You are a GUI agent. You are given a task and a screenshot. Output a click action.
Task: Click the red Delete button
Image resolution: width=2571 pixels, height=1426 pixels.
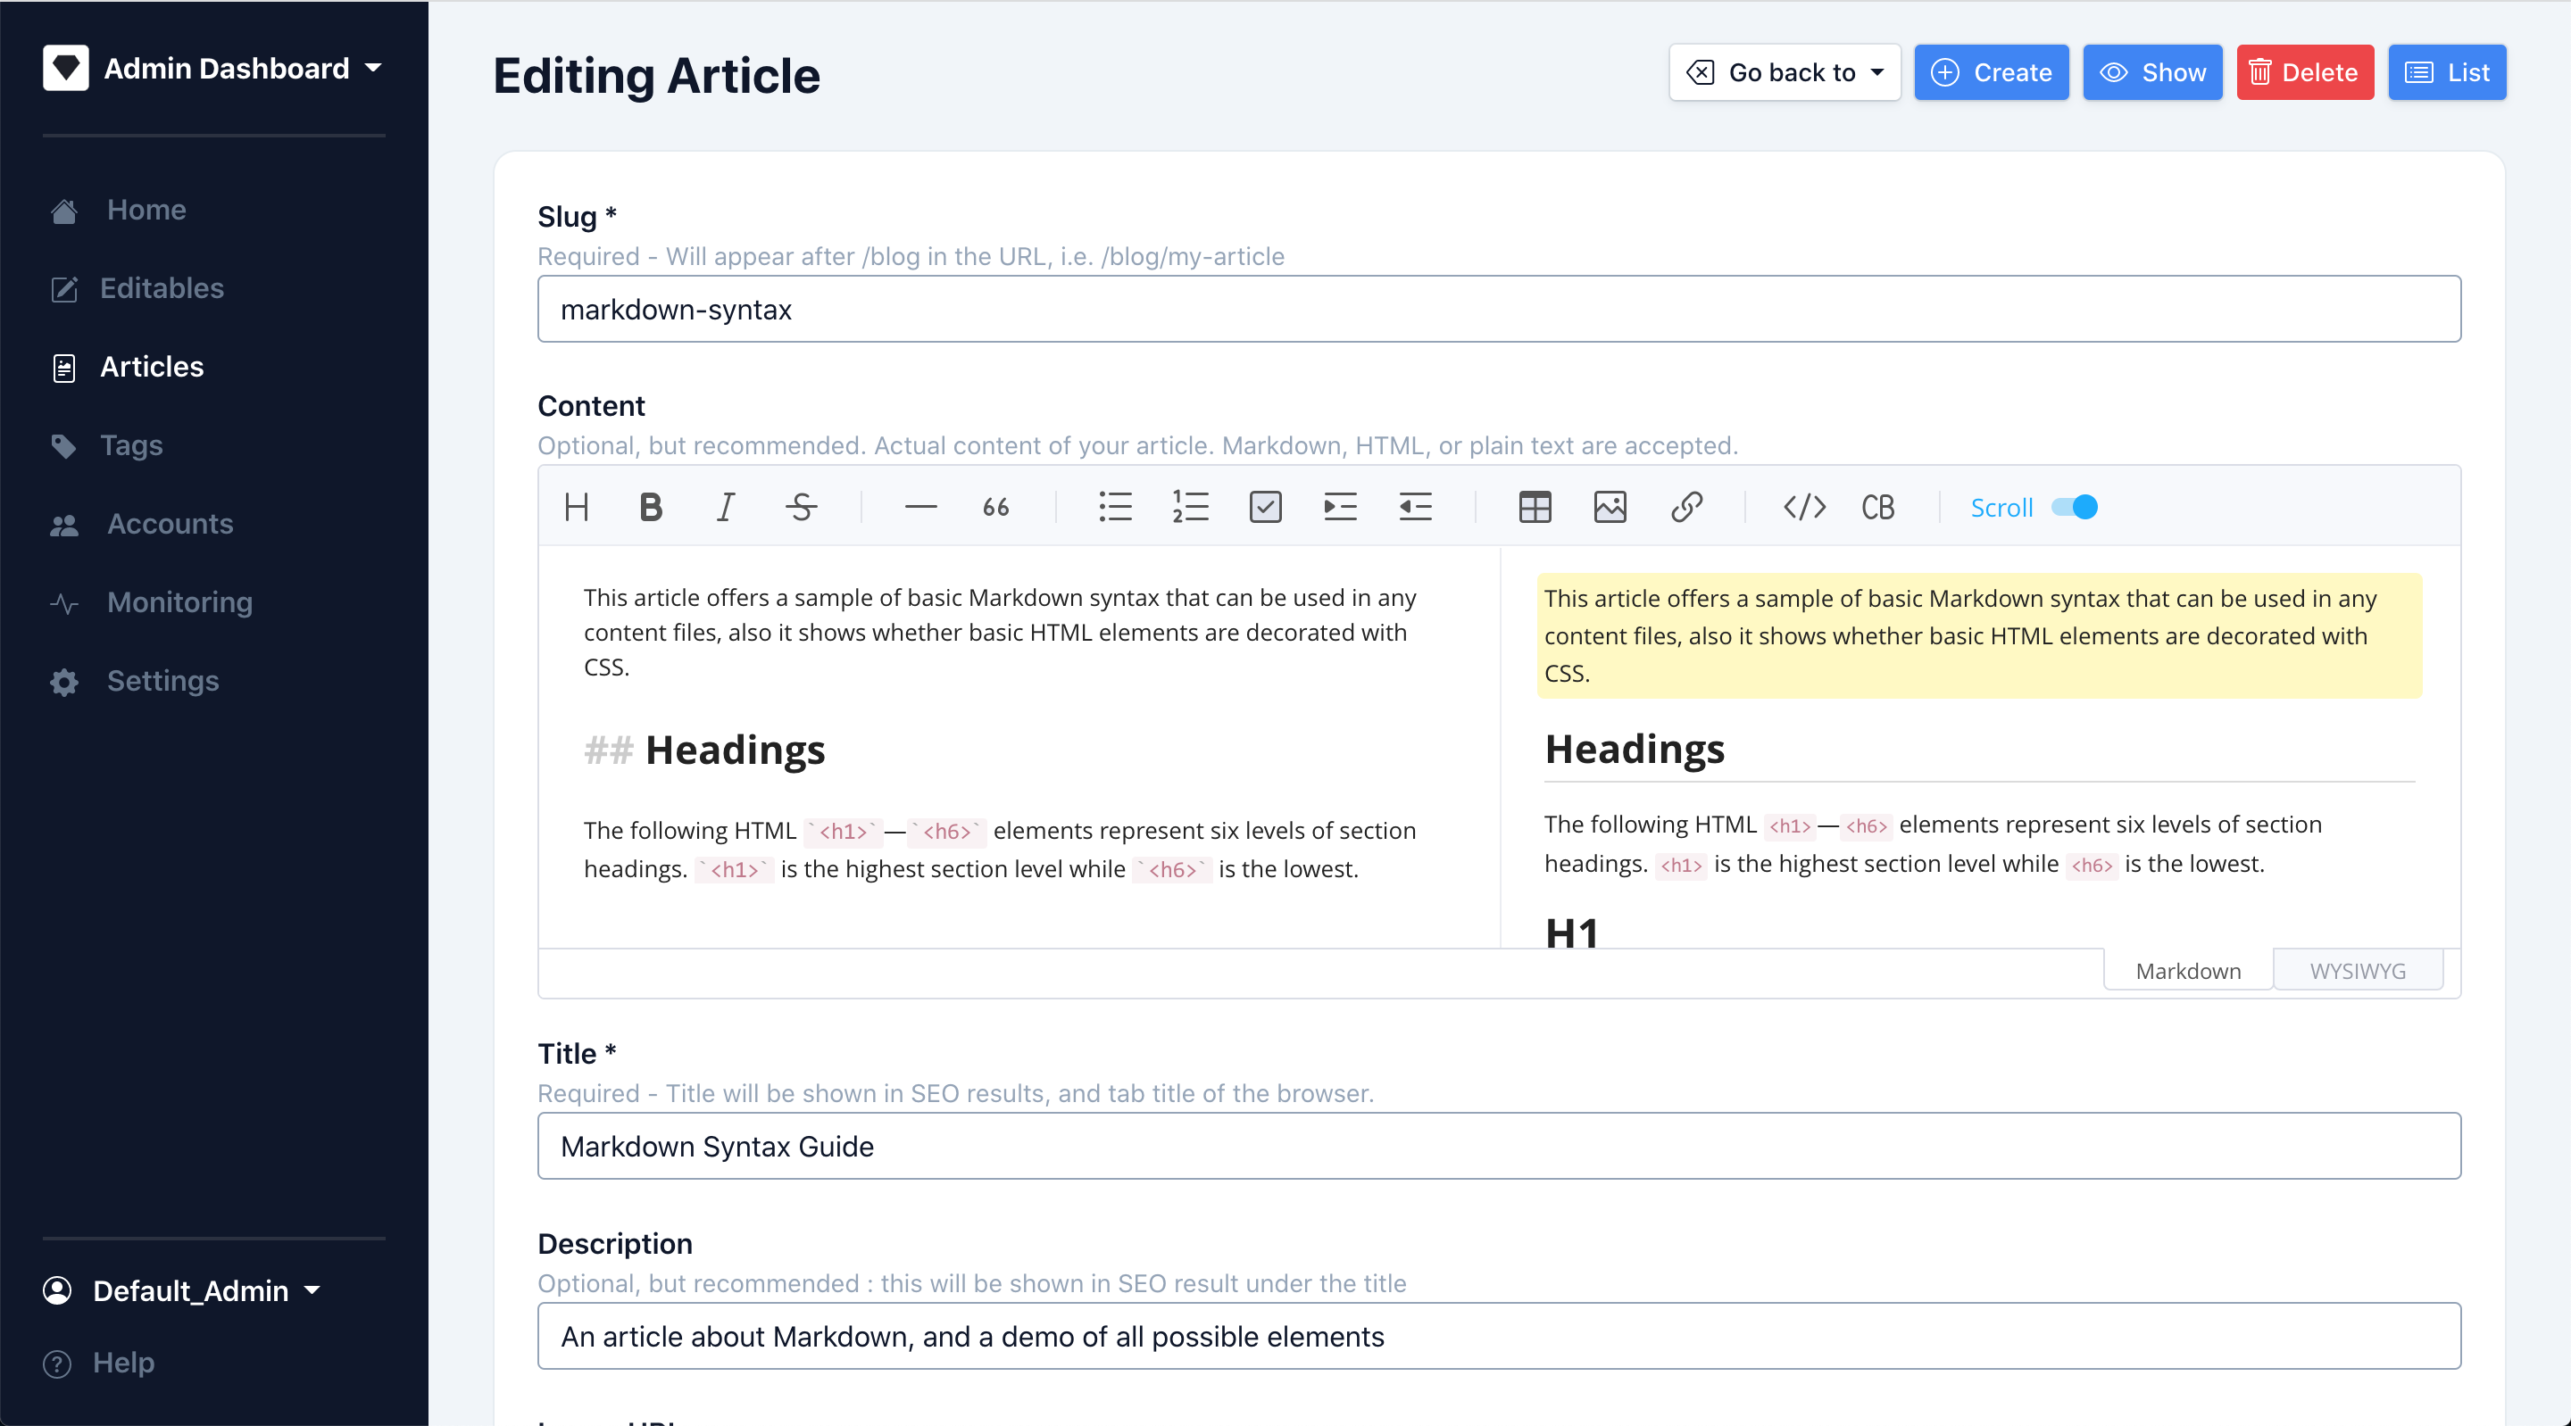point(2304,72)
